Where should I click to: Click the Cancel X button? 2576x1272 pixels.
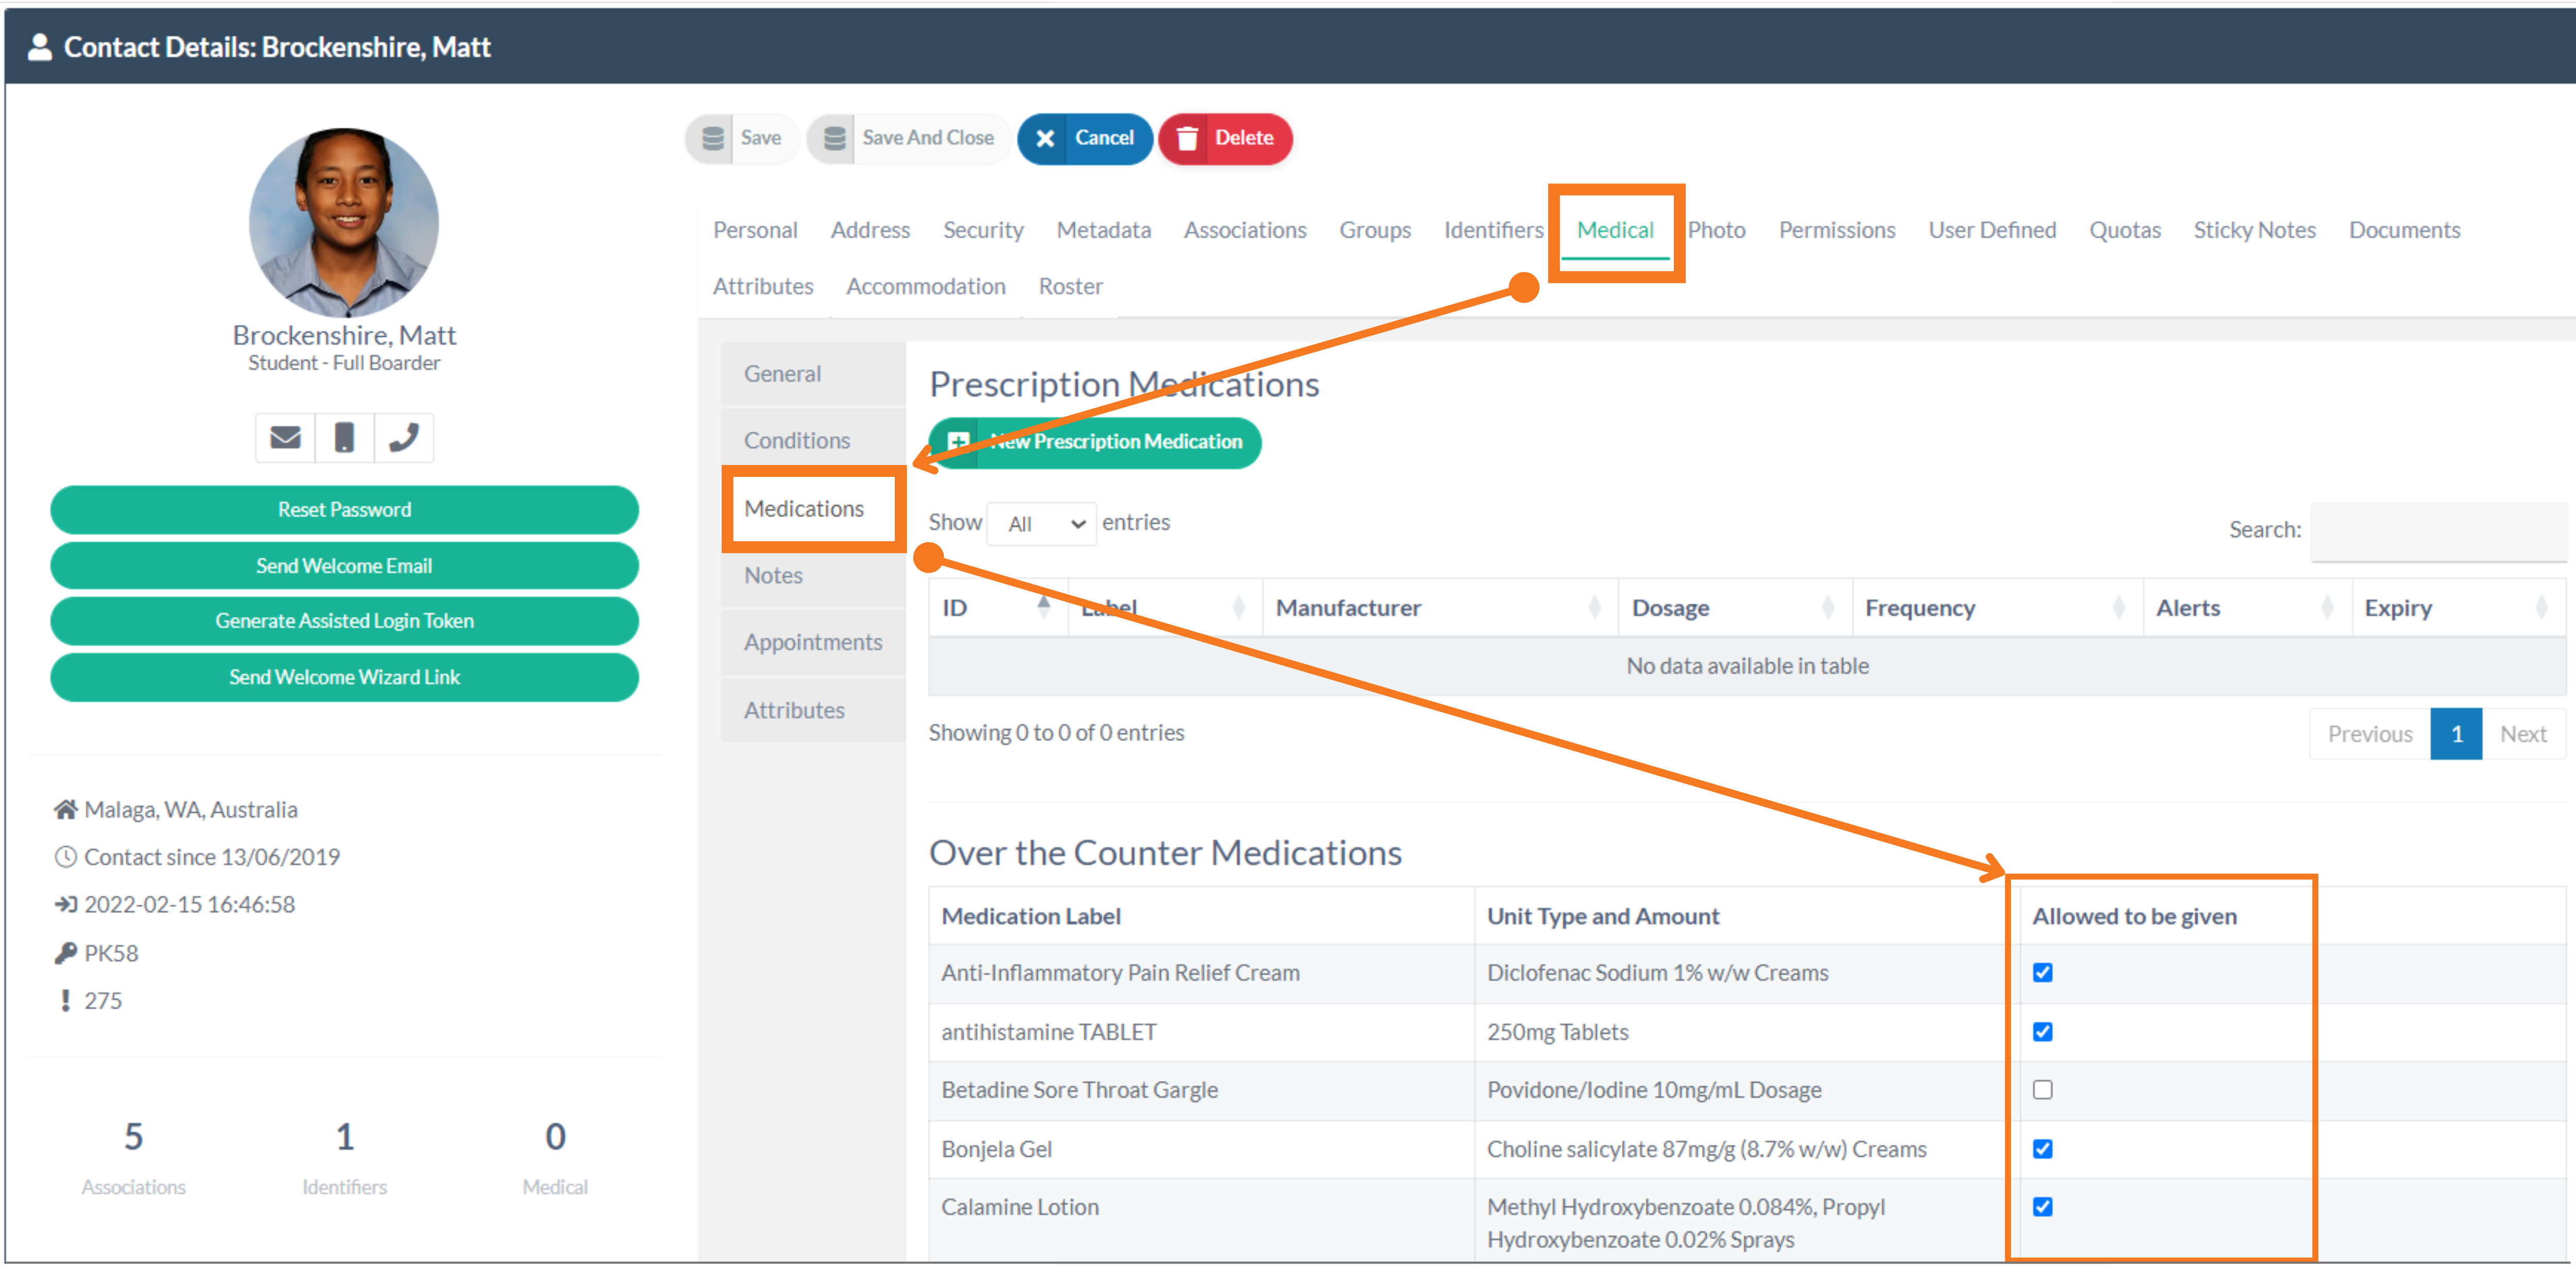coord(1045,138)
